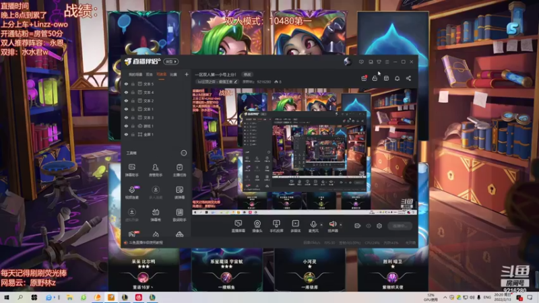Hide the 文本2 source layer

tap(126, 100)
